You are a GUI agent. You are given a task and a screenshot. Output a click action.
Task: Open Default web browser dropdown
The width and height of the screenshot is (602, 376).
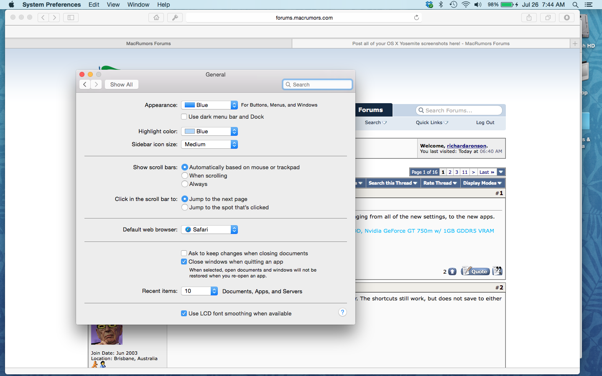click(x=209, y=229)
